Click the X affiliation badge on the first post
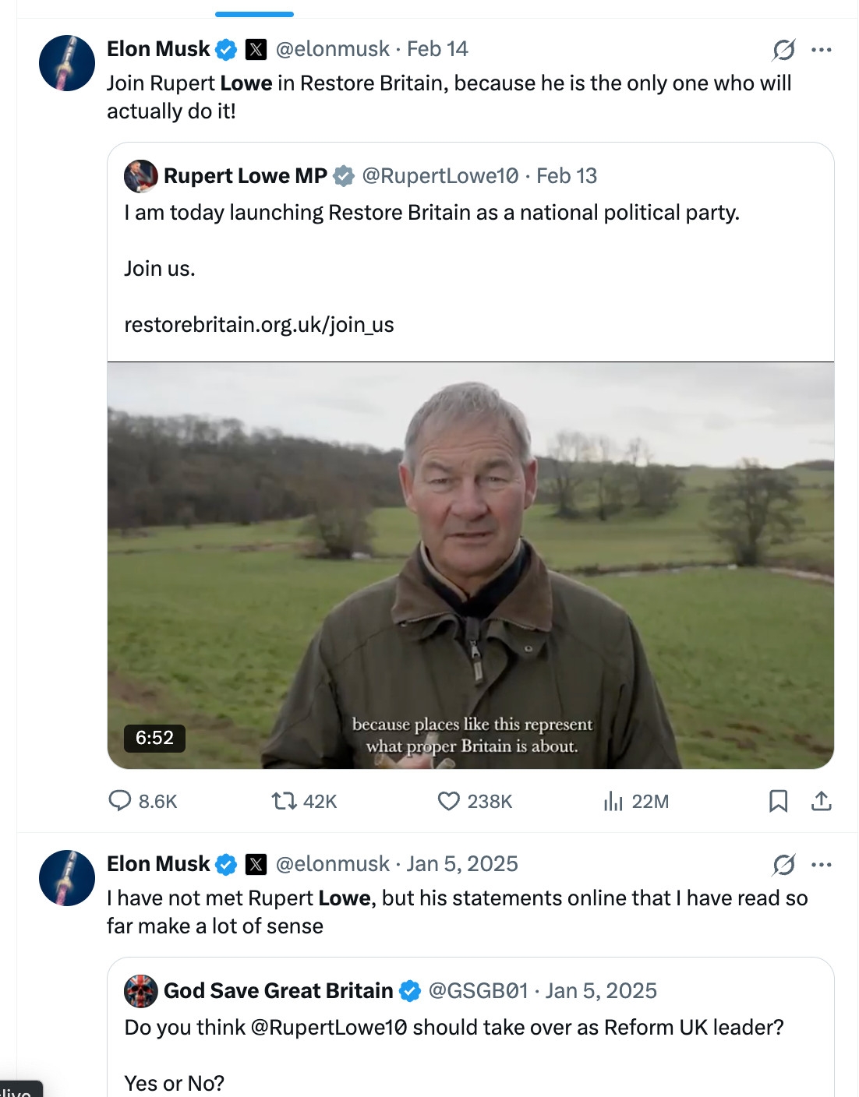 (256, 50)
